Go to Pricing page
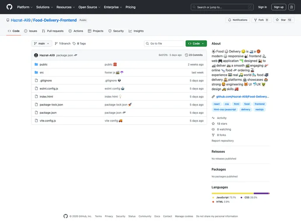The image size is (301, 224). tap(130, 7)
